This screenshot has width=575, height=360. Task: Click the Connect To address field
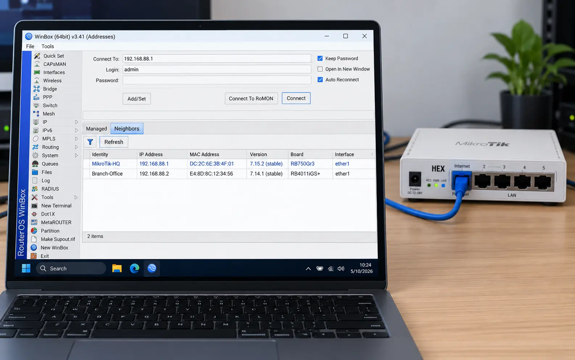pyautogui.click(x=217, y=59)
